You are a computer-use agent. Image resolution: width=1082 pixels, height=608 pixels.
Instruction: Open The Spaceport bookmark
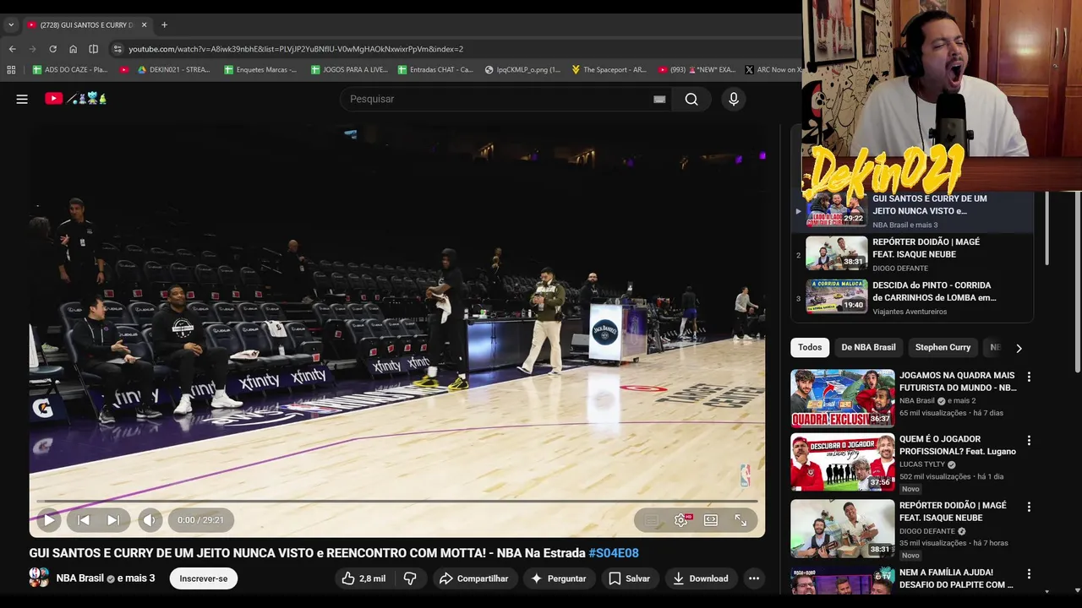(609, 70)
